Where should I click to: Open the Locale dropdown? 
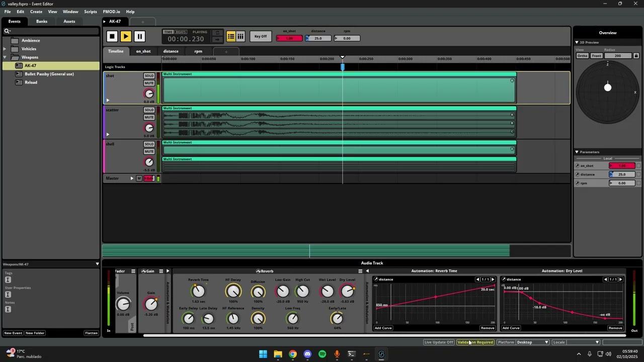coord(583,342)
